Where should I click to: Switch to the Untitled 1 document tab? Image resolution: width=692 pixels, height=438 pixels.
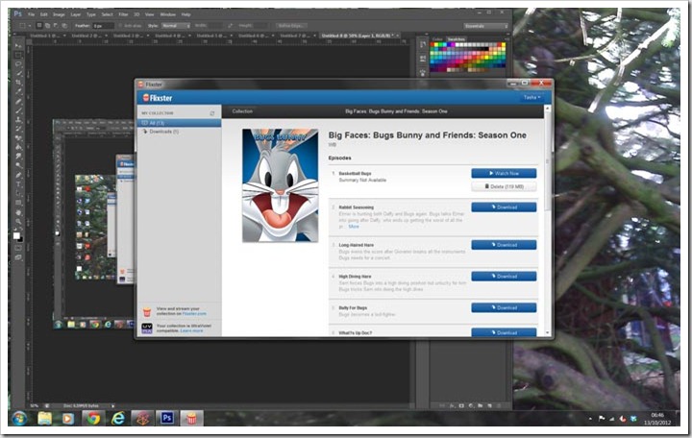46,36
